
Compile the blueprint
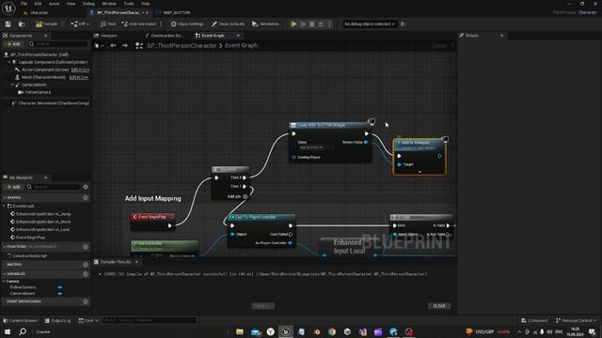coord(47,24)
